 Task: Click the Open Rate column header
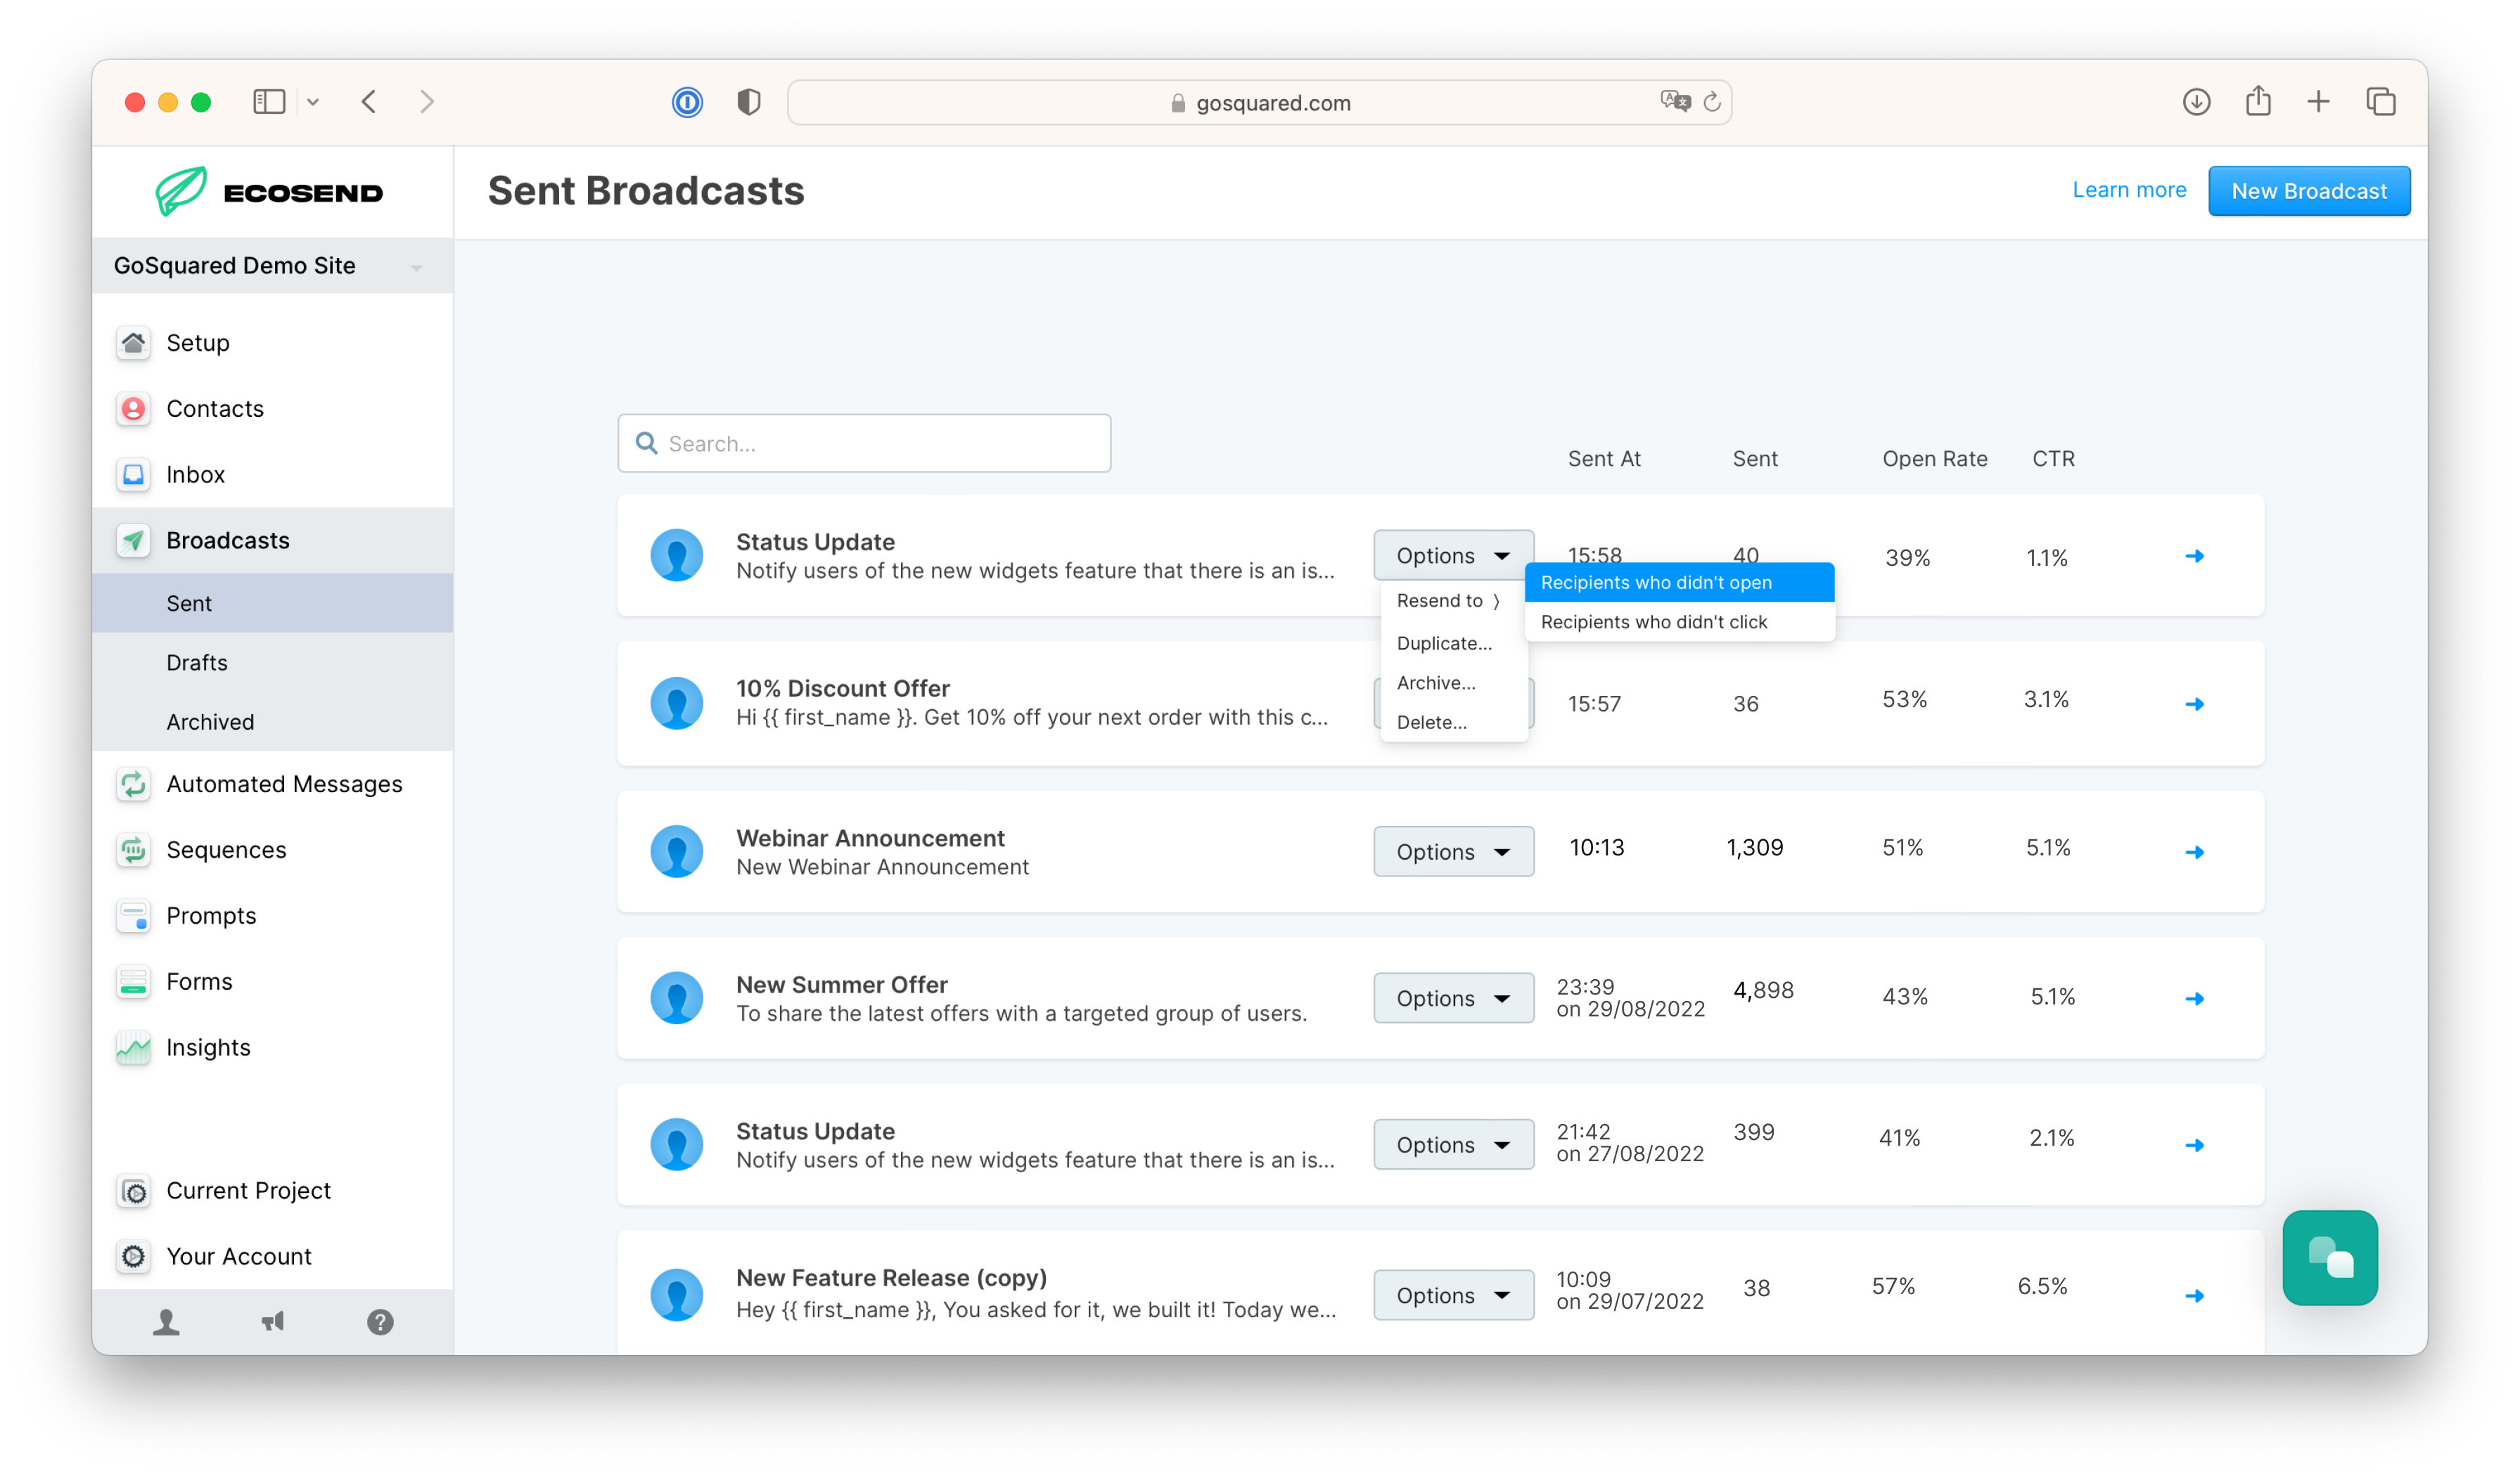1934,459
